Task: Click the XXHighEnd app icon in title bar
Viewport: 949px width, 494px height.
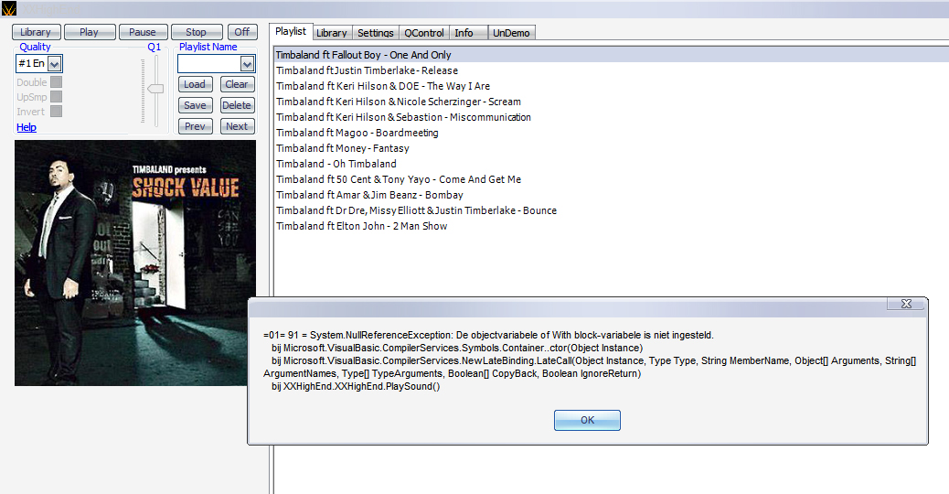Action: [x=8, y=8]
